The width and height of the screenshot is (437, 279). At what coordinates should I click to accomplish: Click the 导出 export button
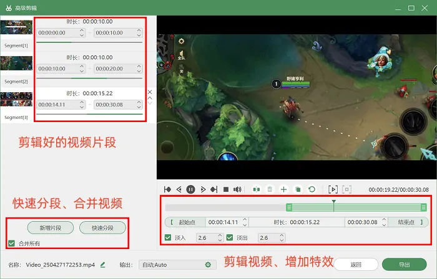(405, 265)
